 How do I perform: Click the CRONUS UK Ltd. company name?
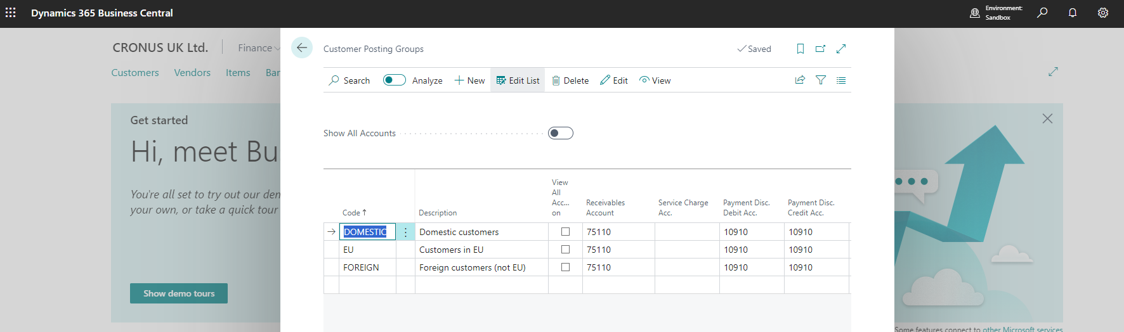(x=160, y=48)
